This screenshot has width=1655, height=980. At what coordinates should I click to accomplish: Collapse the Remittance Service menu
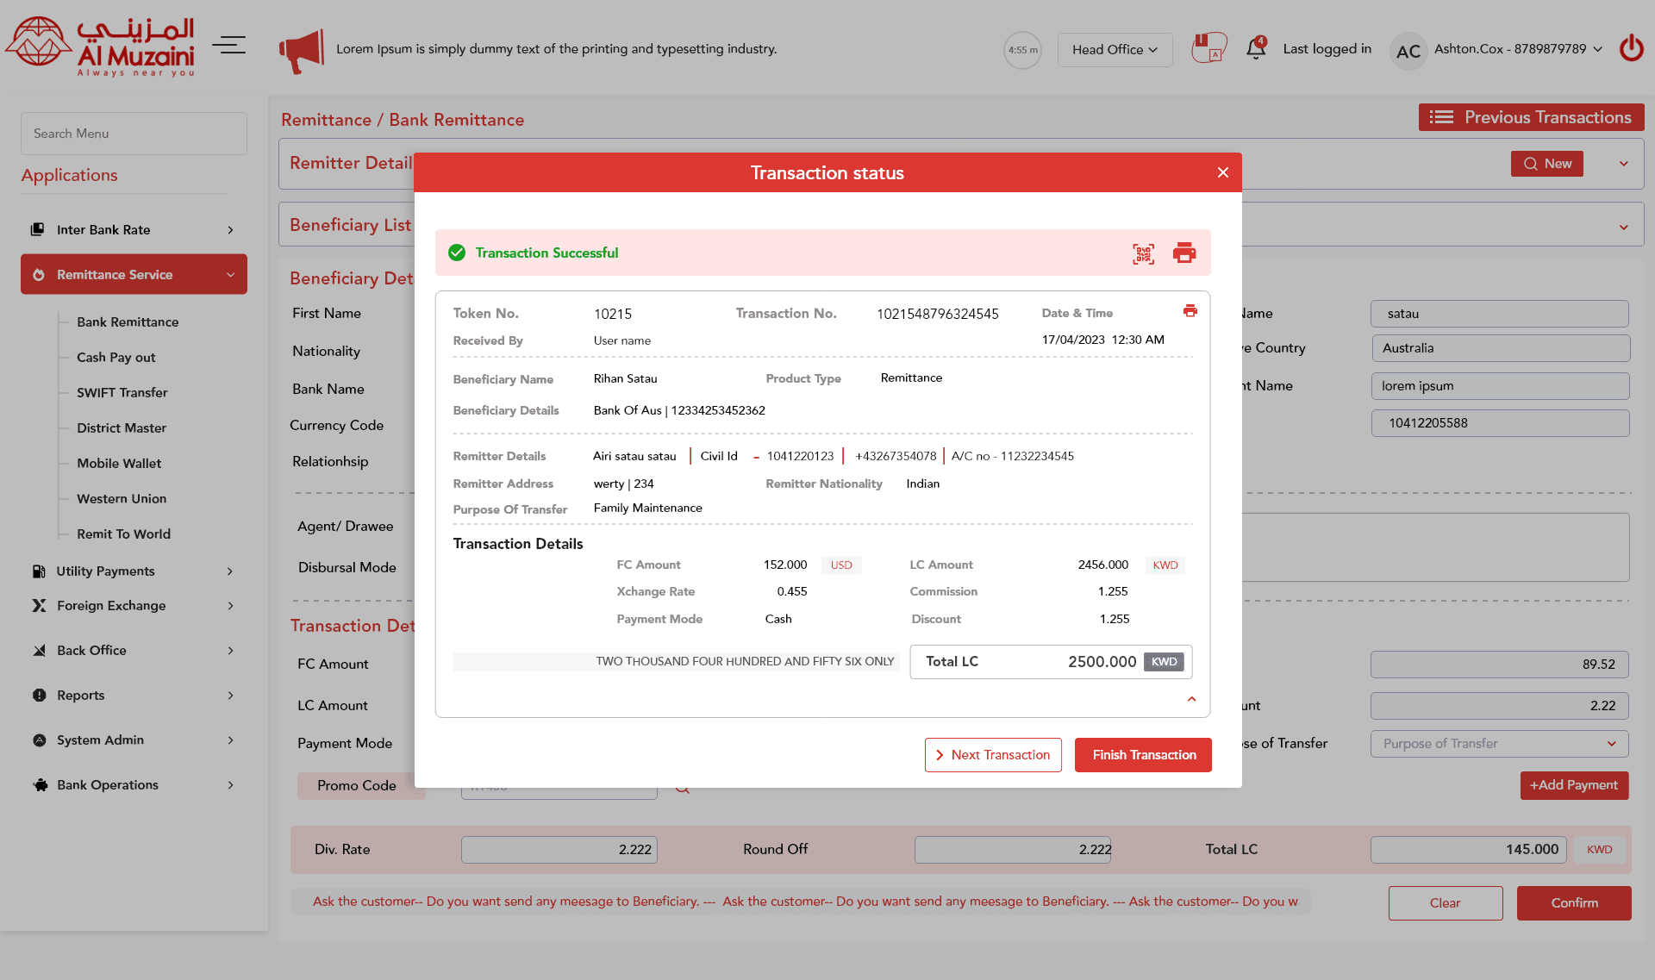pos(230,274)
